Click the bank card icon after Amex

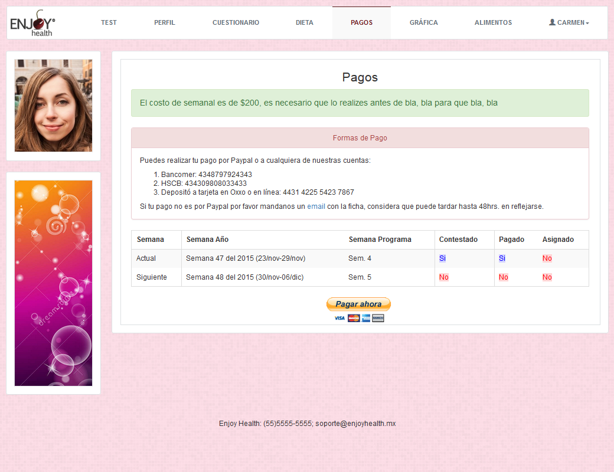coord(378,318)
